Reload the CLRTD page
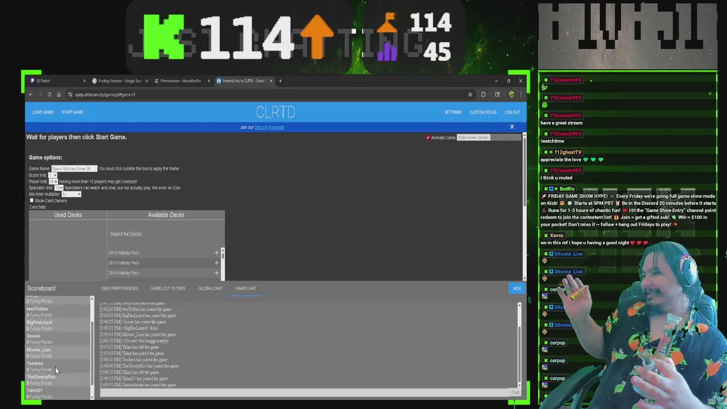This screenshot has width=727, height=409. (x=49, y=95)
